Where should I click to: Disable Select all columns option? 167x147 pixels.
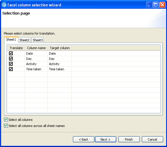pos(6,120)
